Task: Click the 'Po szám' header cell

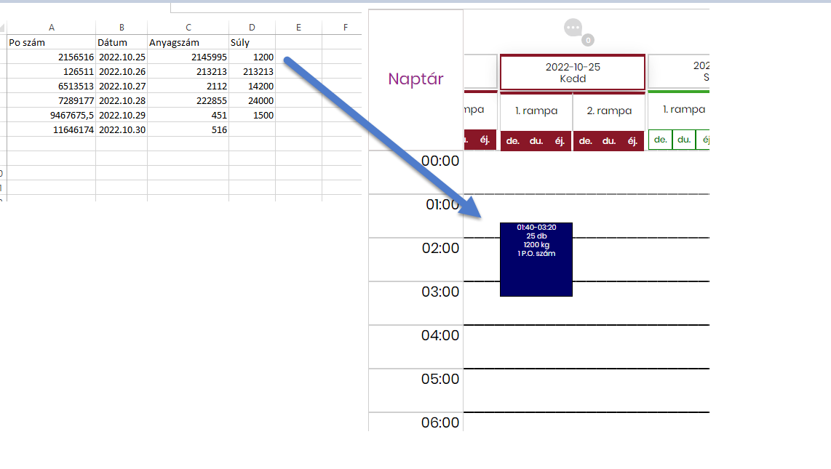Action: (x=51, y=42)
